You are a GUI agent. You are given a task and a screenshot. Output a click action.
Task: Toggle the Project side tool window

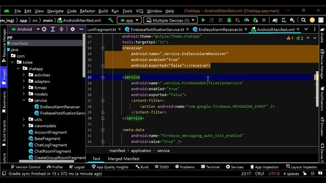coord(4,77)
